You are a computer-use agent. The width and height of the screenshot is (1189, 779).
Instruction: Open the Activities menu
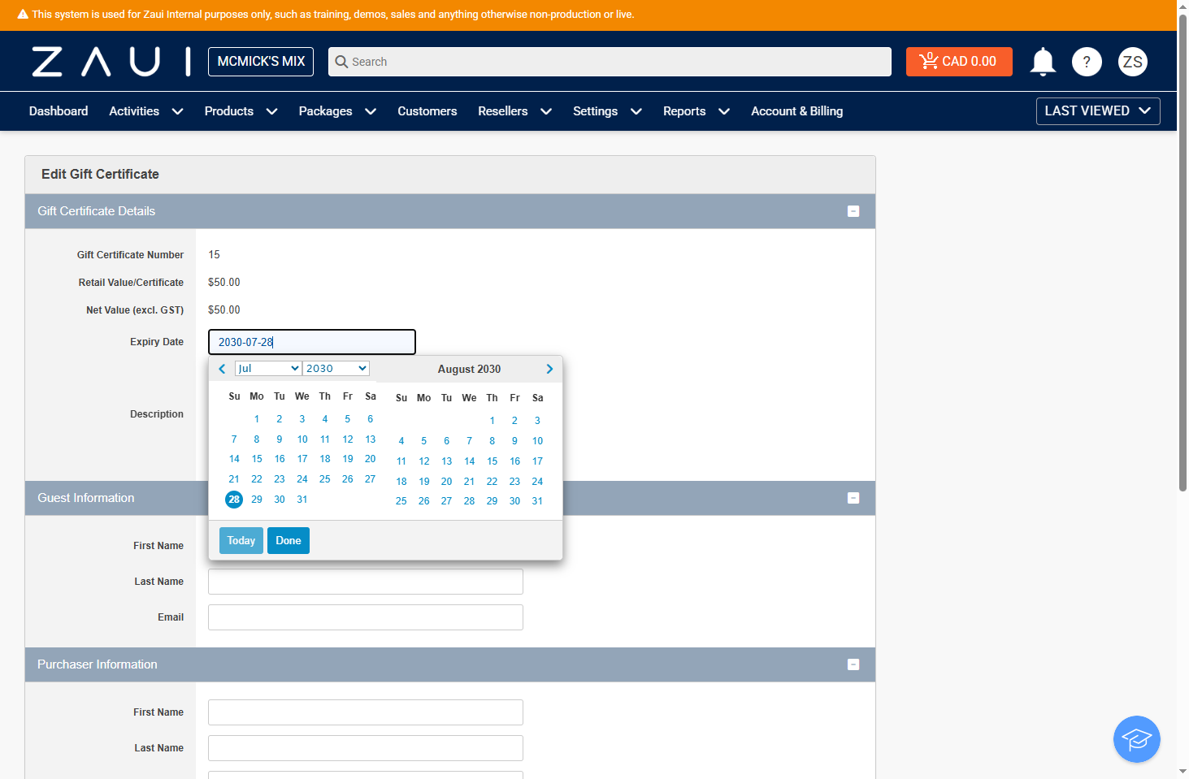click(x=146, y=111)
